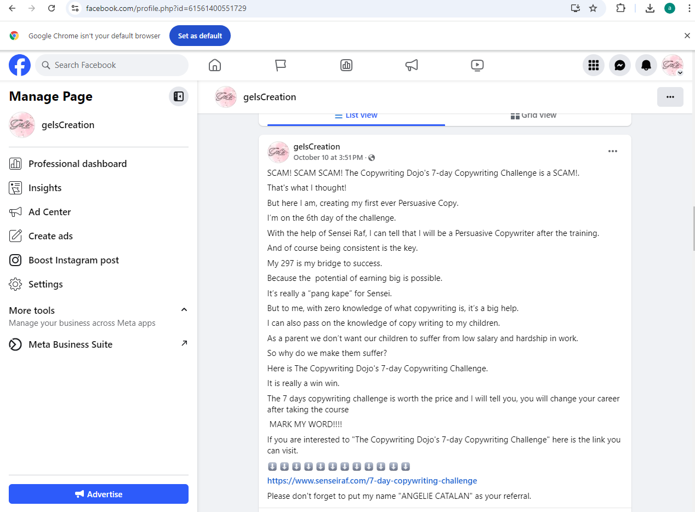
Task: Click the browser back arrow
Action: pyautogui.click(x=12, y=8)
